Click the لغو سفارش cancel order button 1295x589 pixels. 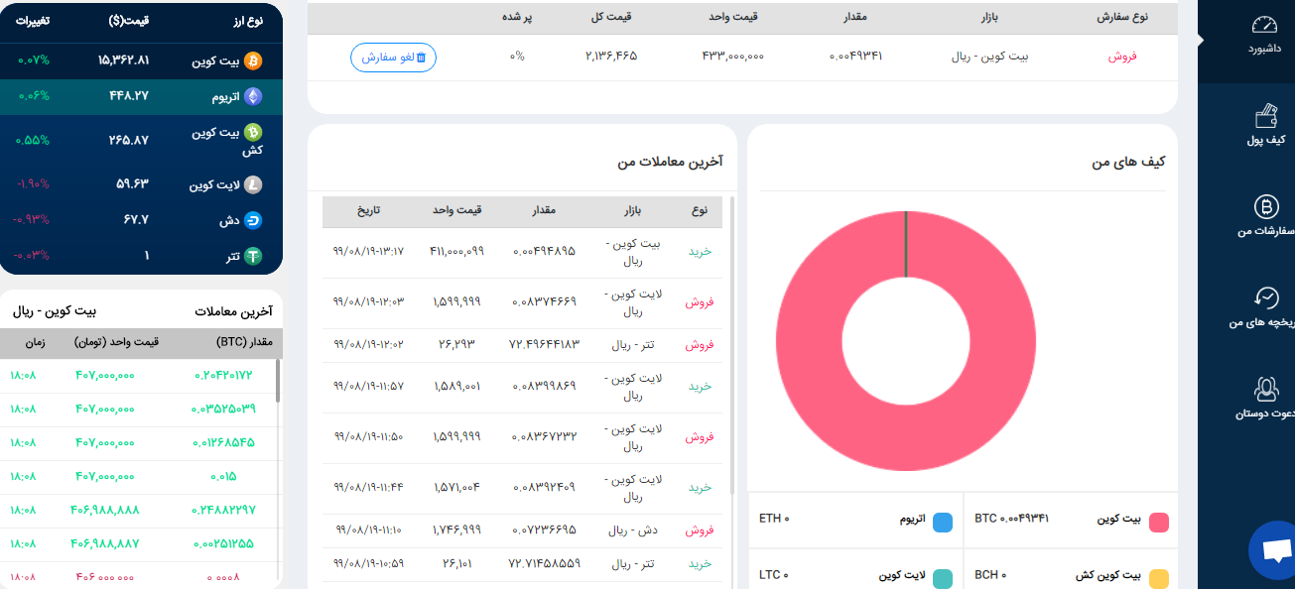pos(393,58)
